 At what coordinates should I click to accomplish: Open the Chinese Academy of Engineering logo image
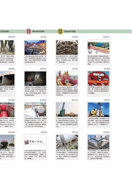35,142
